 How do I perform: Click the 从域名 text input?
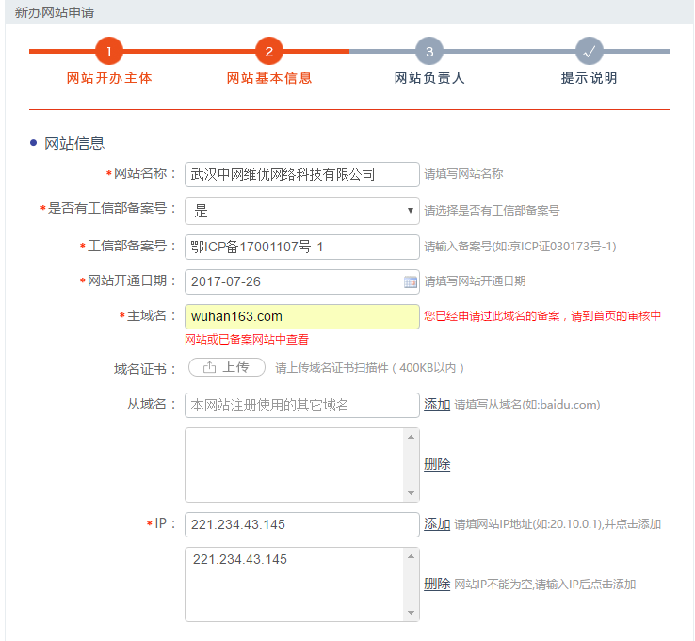[x=301, y=405]
